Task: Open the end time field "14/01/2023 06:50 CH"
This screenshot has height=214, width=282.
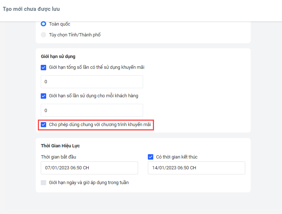Action: 196,168
